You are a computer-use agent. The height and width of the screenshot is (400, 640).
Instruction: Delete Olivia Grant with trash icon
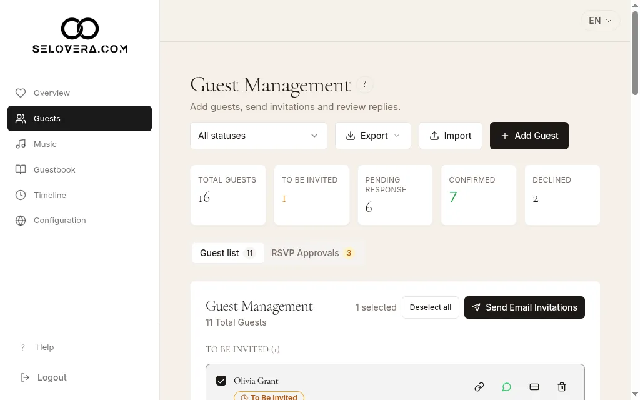click(x=562, y=386)
